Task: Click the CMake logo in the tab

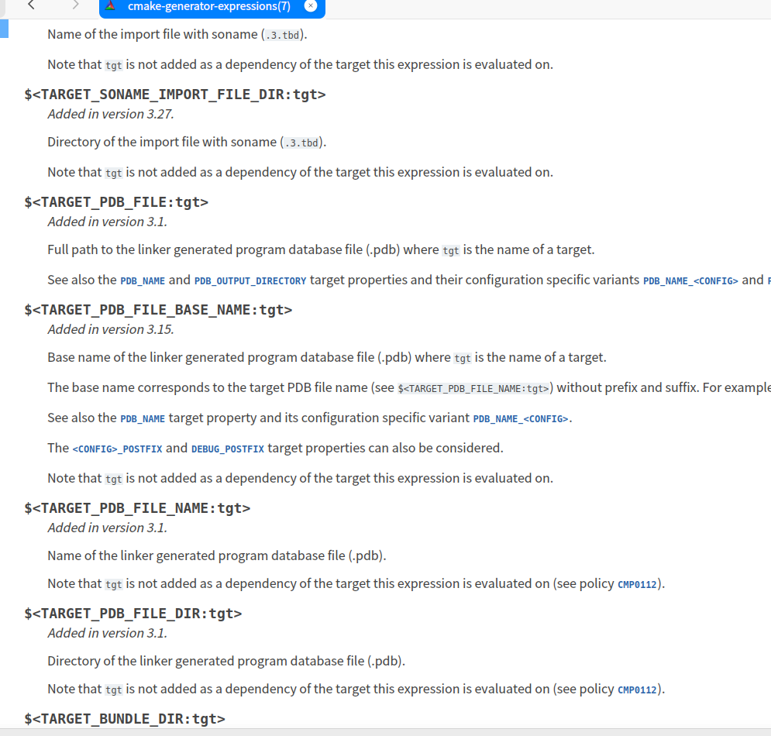Action: (111, 6)
